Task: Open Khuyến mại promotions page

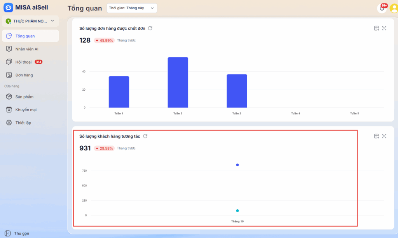Action: point(26,110)
